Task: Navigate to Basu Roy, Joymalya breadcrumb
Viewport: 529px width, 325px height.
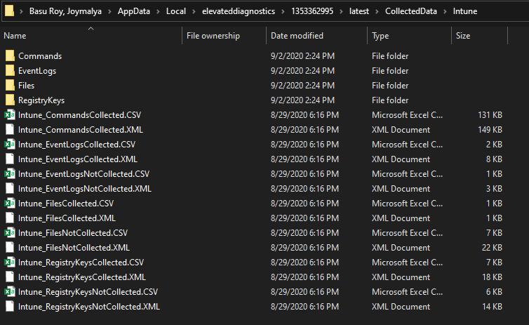Action: click(65, 11)
